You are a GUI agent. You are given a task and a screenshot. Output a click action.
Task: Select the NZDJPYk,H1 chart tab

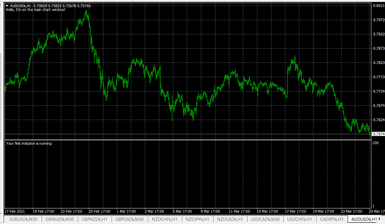pyautogui.click(x=197, y=219)
